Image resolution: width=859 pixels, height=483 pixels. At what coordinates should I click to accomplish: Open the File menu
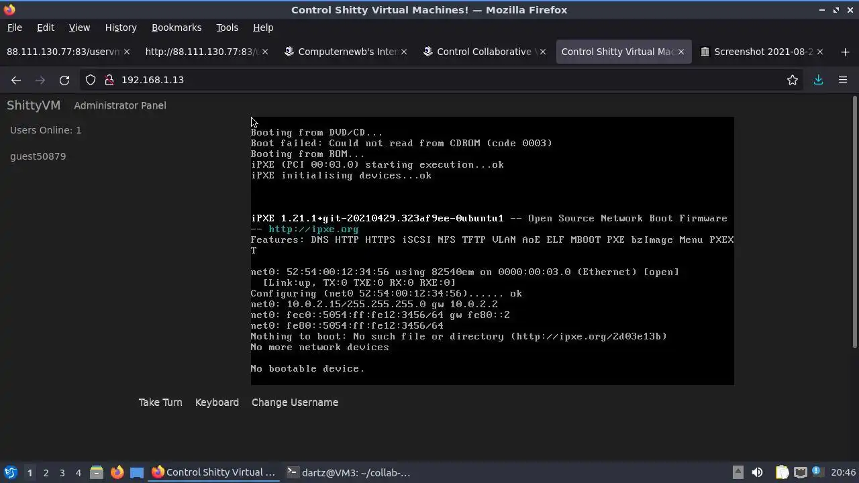14,28
